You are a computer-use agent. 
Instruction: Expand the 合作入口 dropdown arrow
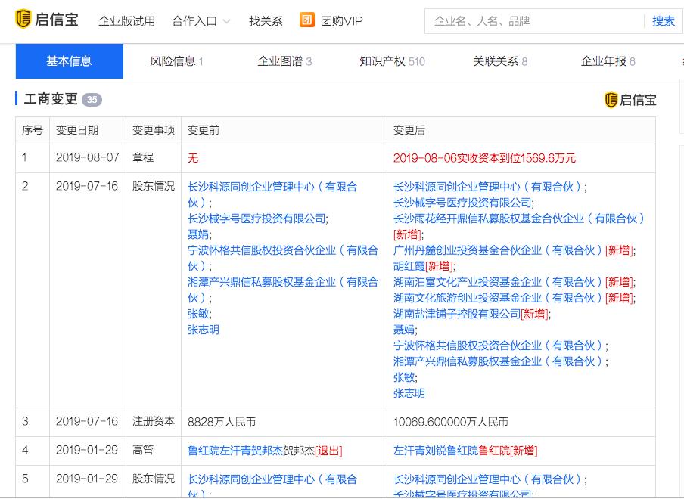point(226,21)
